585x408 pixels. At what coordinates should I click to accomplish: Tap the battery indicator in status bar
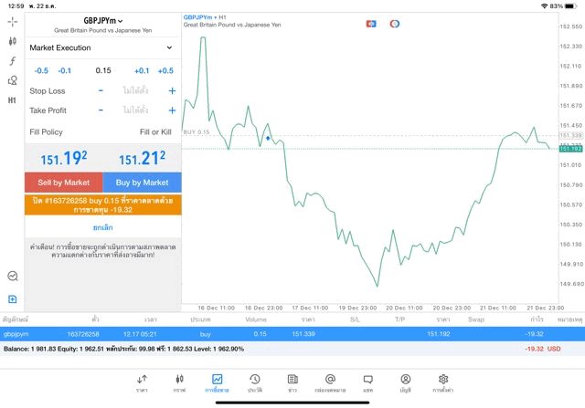click(570, 6)
